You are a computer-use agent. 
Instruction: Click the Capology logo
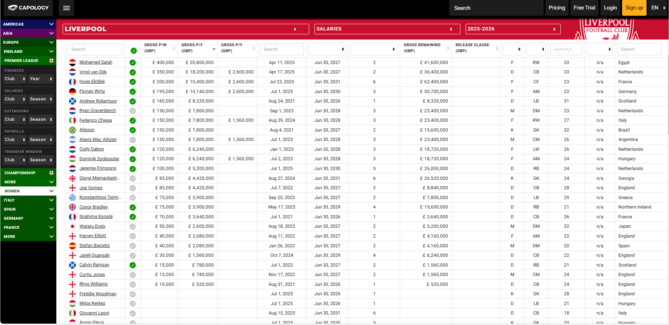coord(28,8)
